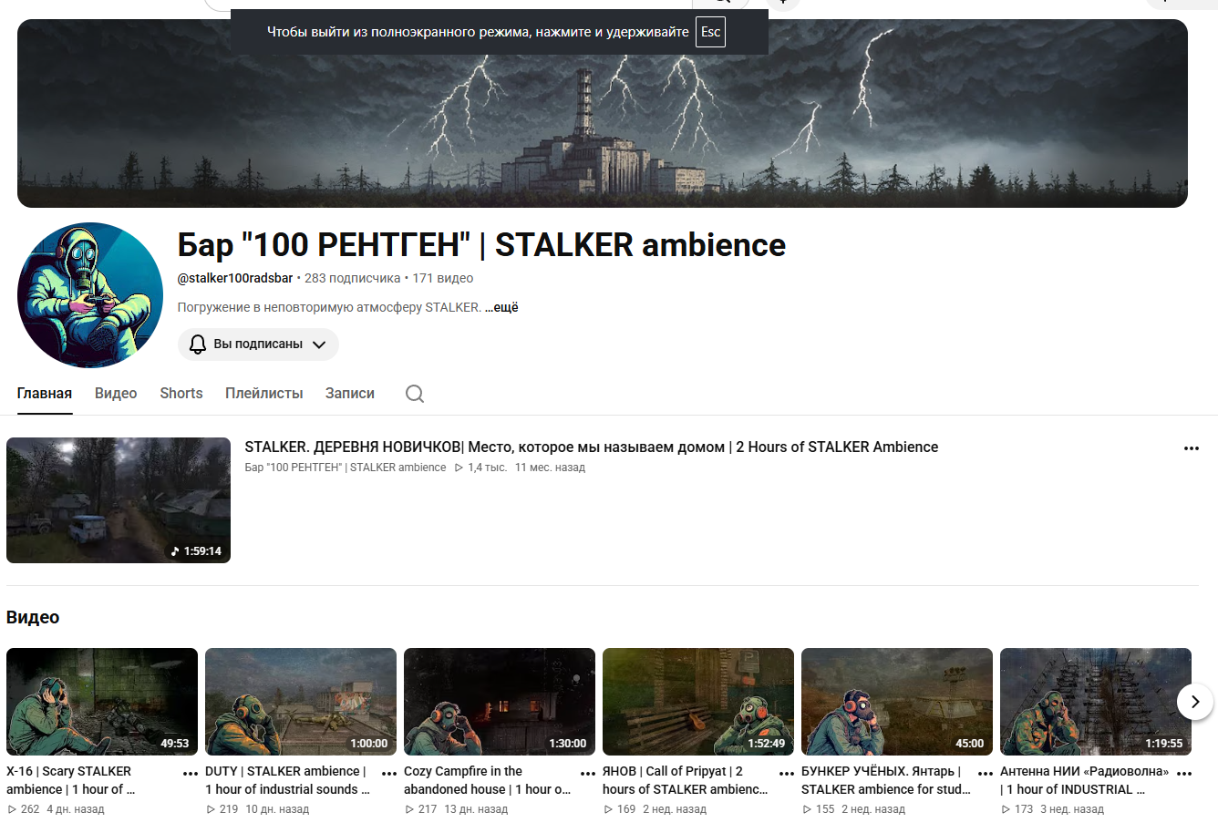Click the 283 подписчика count
The height and width of the screenshot is (833, 1218).
click(353, 278)
